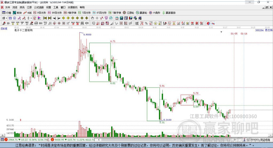The width and height of the screenshot is (273, 148).
Task: Jump to last bar with the green forward icon
Action: pyautogui.click(x=50, y=18)
